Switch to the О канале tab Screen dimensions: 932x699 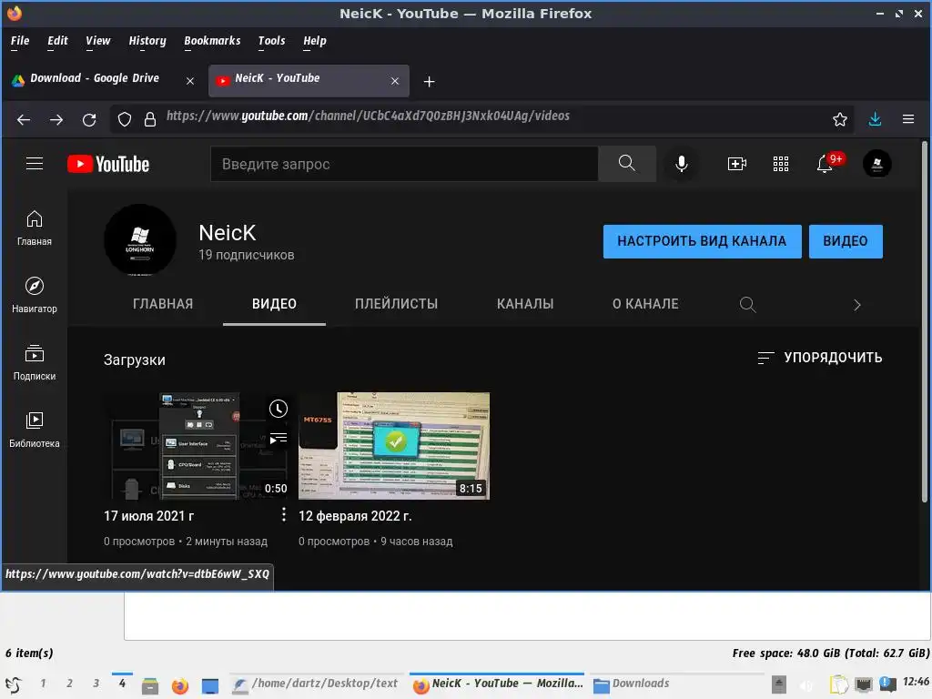tap(645, 304)
